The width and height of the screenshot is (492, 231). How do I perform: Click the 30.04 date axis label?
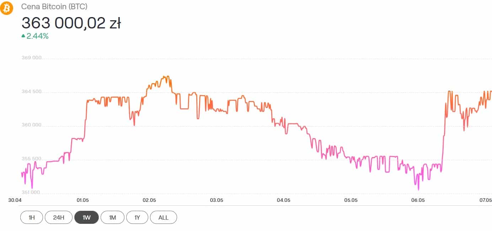point(15,200)
